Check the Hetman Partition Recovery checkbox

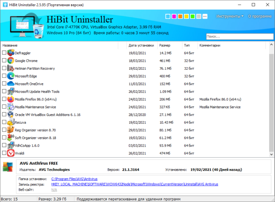point(4,68)
